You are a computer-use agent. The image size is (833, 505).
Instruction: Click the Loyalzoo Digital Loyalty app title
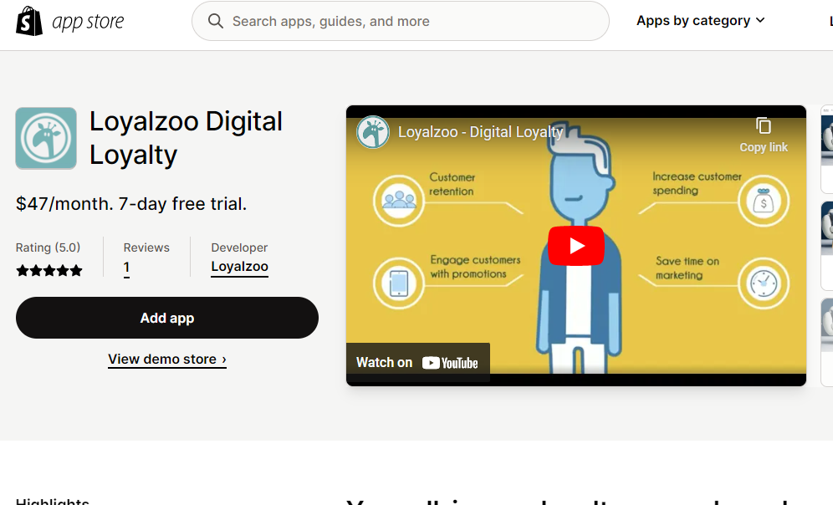(x=186, y=138)
